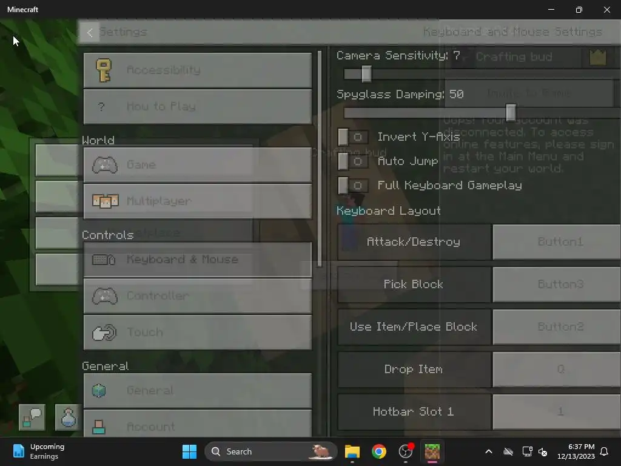The height and width of the screenshot is (466, 621).
Task: Open the Controller settings tab
Action: (197, 296)
